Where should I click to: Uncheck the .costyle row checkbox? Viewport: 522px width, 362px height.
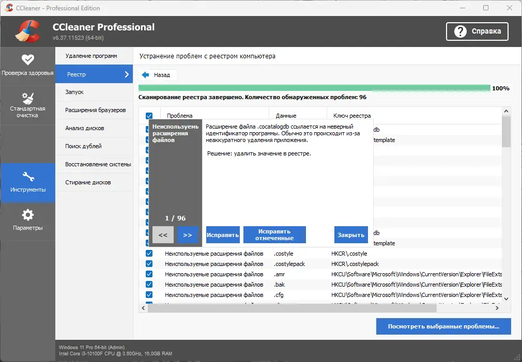(149, 254)
